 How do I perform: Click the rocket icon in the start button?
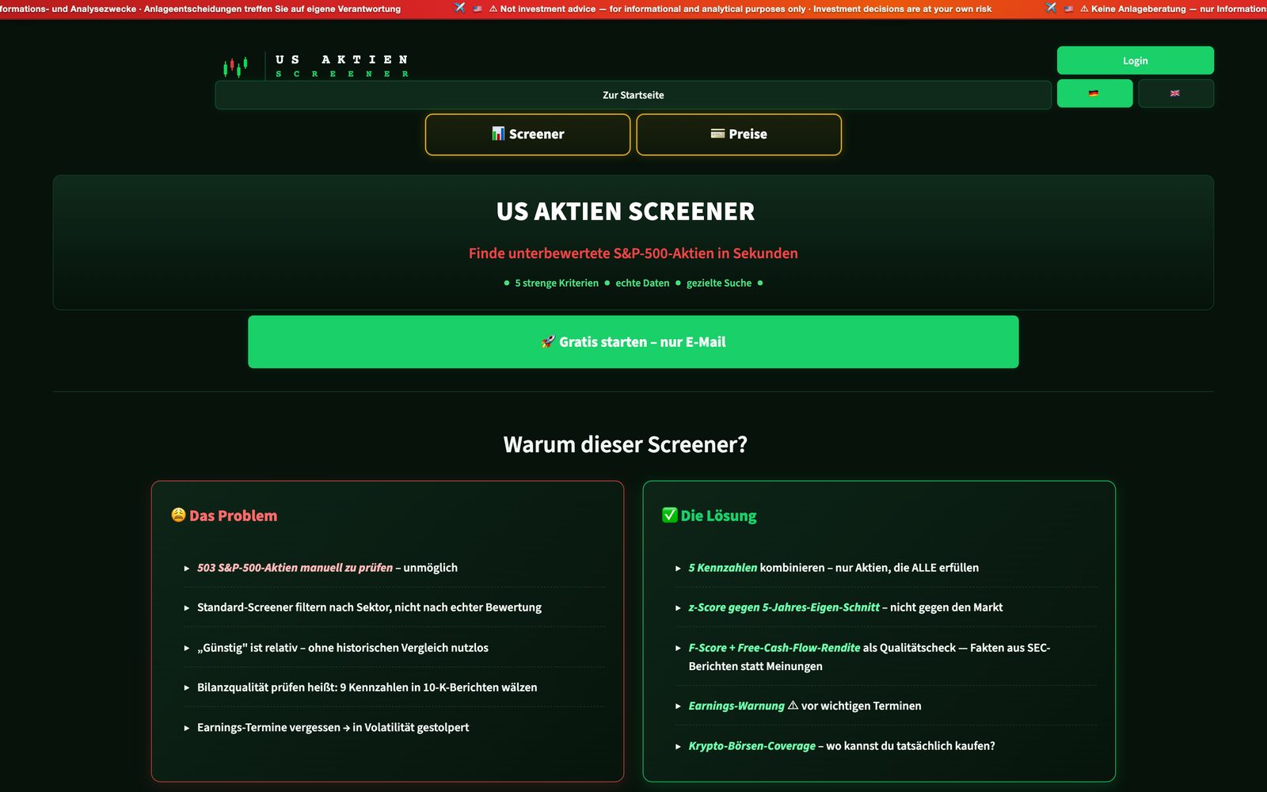[548, 341]
